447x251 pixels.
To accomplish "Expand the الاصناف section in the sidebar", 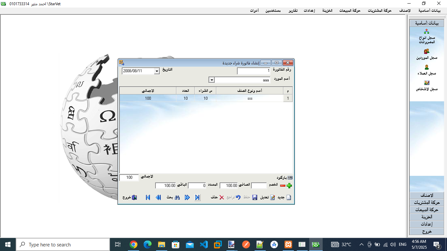I will 426,195.
